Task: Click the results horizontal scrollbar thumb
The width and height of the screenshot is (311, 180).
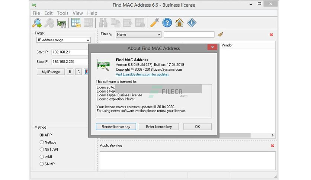Action: click(x=235, y=135)
